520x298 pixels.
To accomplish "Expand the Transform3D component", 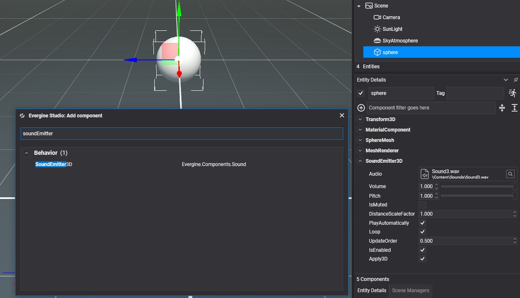I will [360, 119].
